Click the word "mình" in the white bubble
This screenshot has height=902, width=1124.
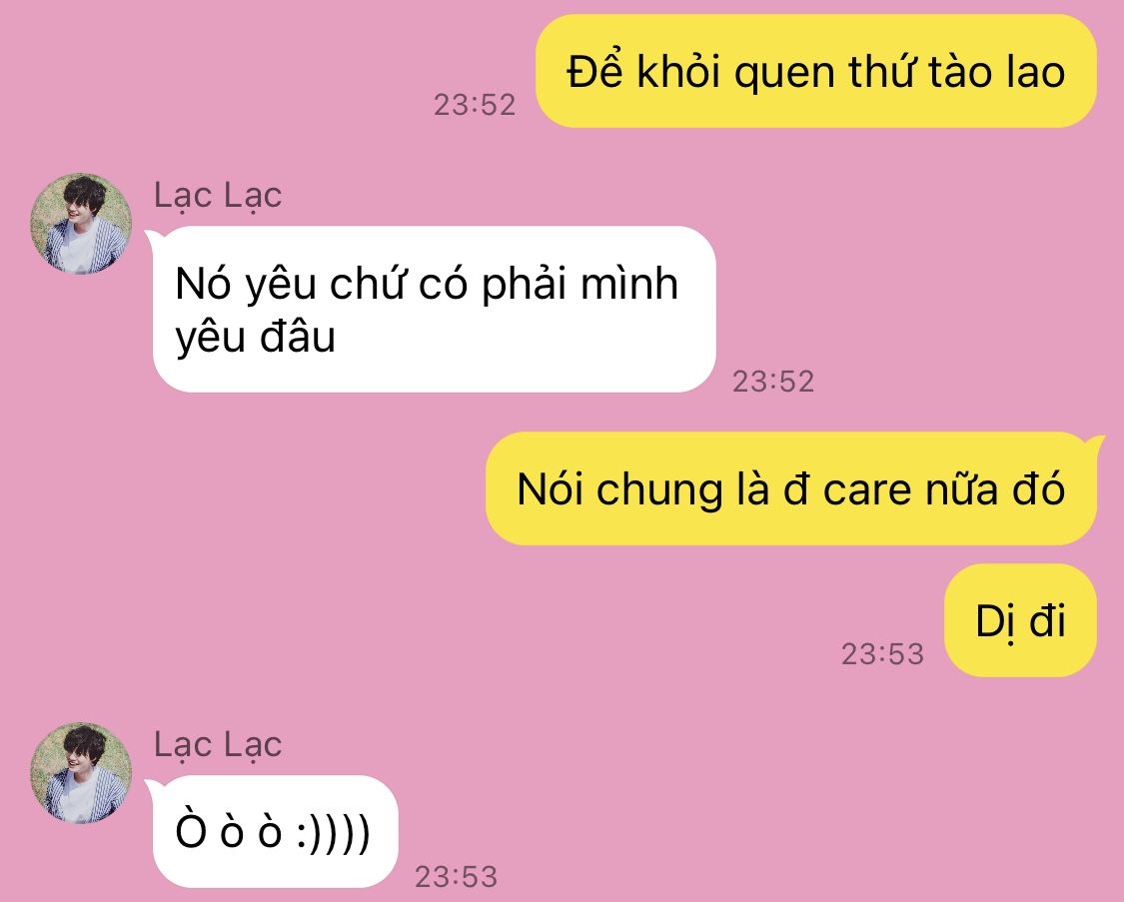[629, 284]
